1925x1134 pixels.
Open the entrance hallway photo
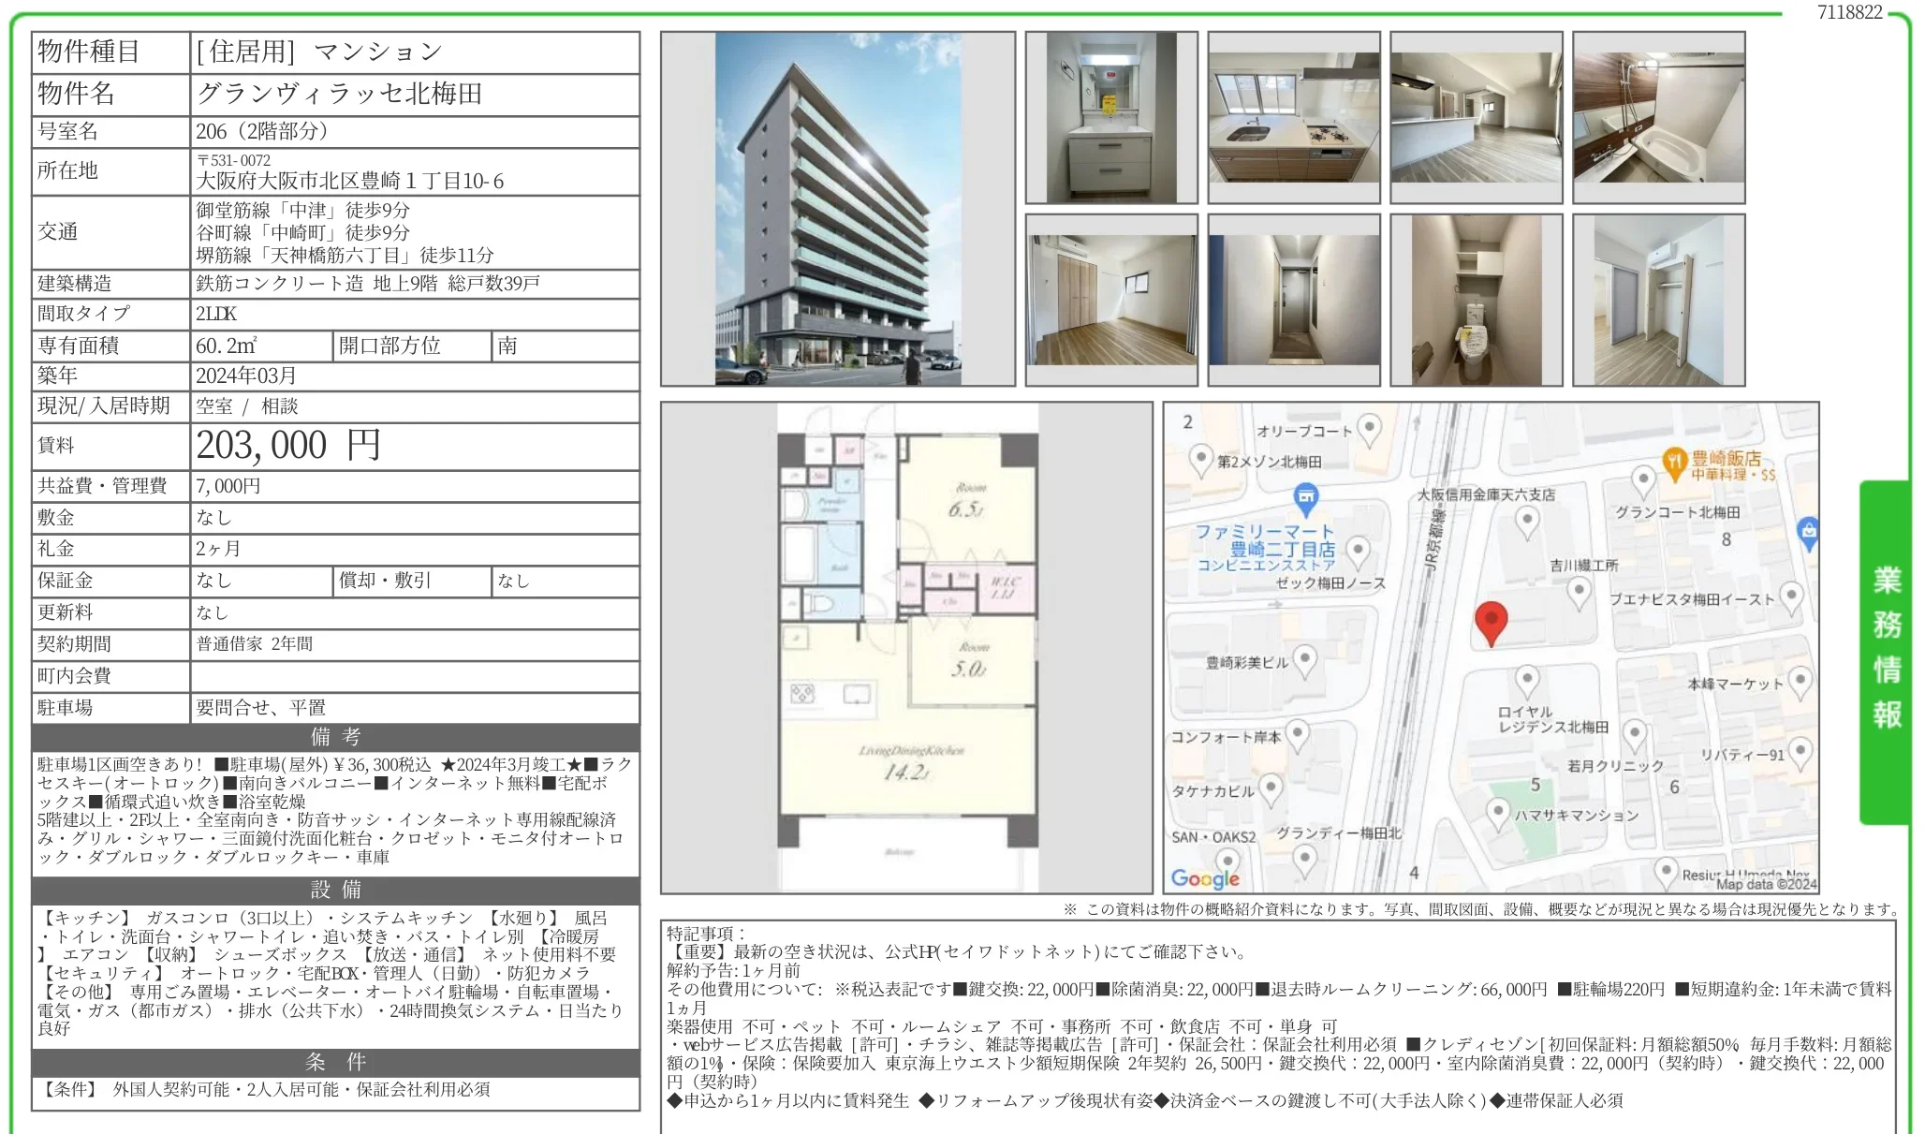[x=1293, y=300]
